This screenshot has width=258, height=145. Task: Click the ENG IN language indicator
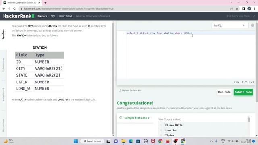pos(223,141)
